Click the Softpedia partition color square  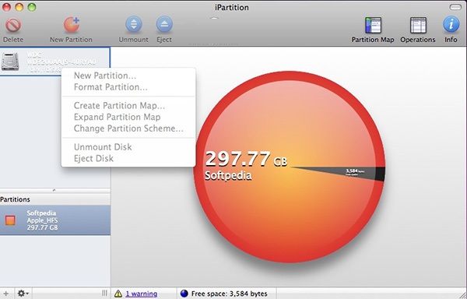pyautogui.click(x=10, y=220)
